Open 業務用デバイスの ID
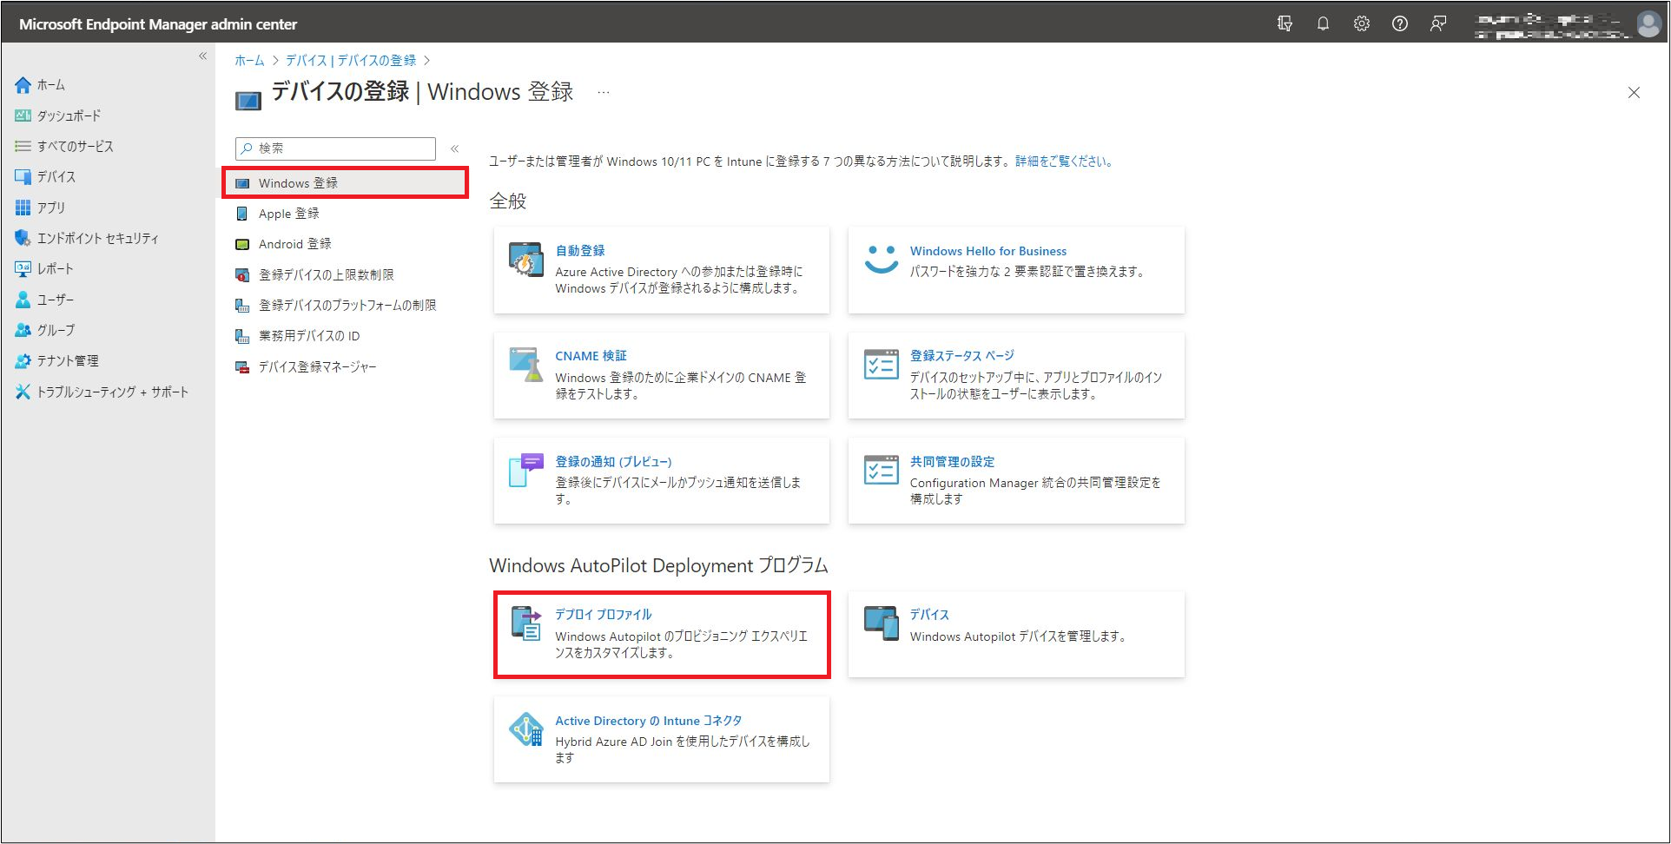This screenshot has width=1671, height=844. pos(308,336)
